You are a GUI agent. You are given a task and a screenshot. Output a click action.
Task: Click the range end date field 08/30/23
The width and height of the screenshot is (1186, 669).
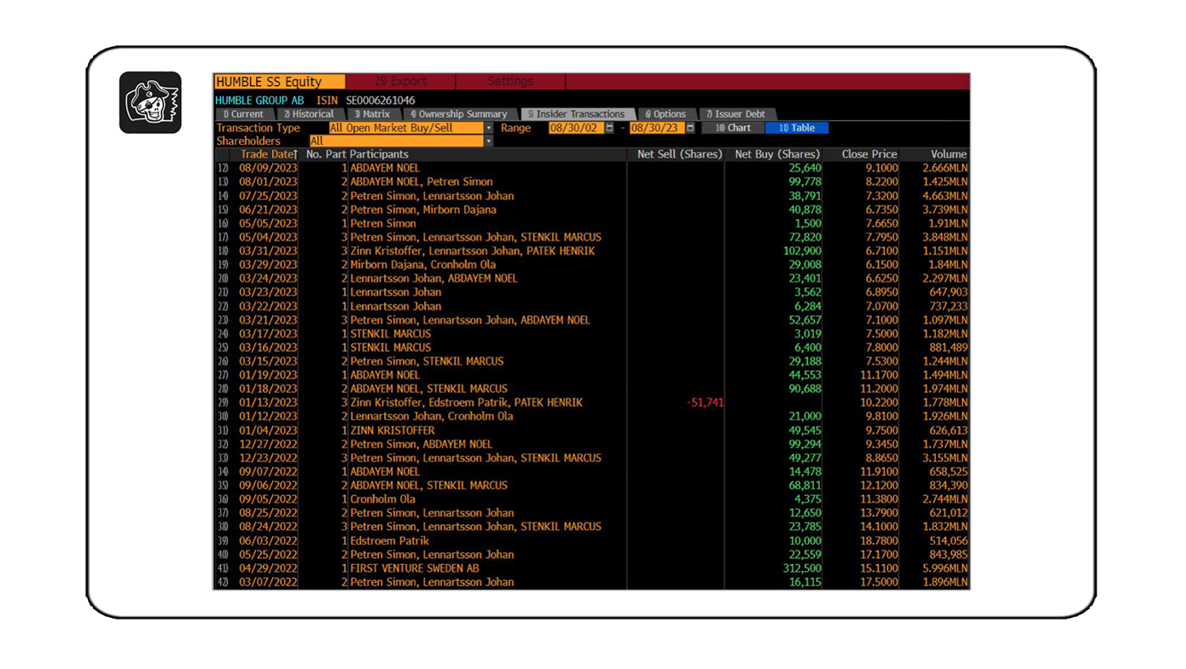[657, 128]
